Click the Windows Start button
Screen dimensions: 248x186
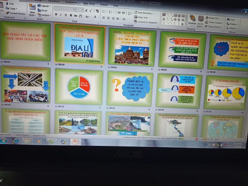point(4,141)
